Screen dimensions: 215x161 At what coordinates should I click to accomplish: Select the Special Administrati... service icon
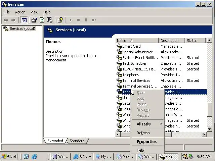pyautogui.click(x=119, y=52)
